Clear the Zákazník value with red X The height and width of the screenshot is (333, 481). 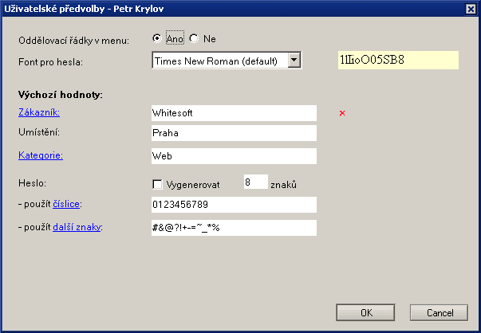pyautogui.click(x=342, y=113)
